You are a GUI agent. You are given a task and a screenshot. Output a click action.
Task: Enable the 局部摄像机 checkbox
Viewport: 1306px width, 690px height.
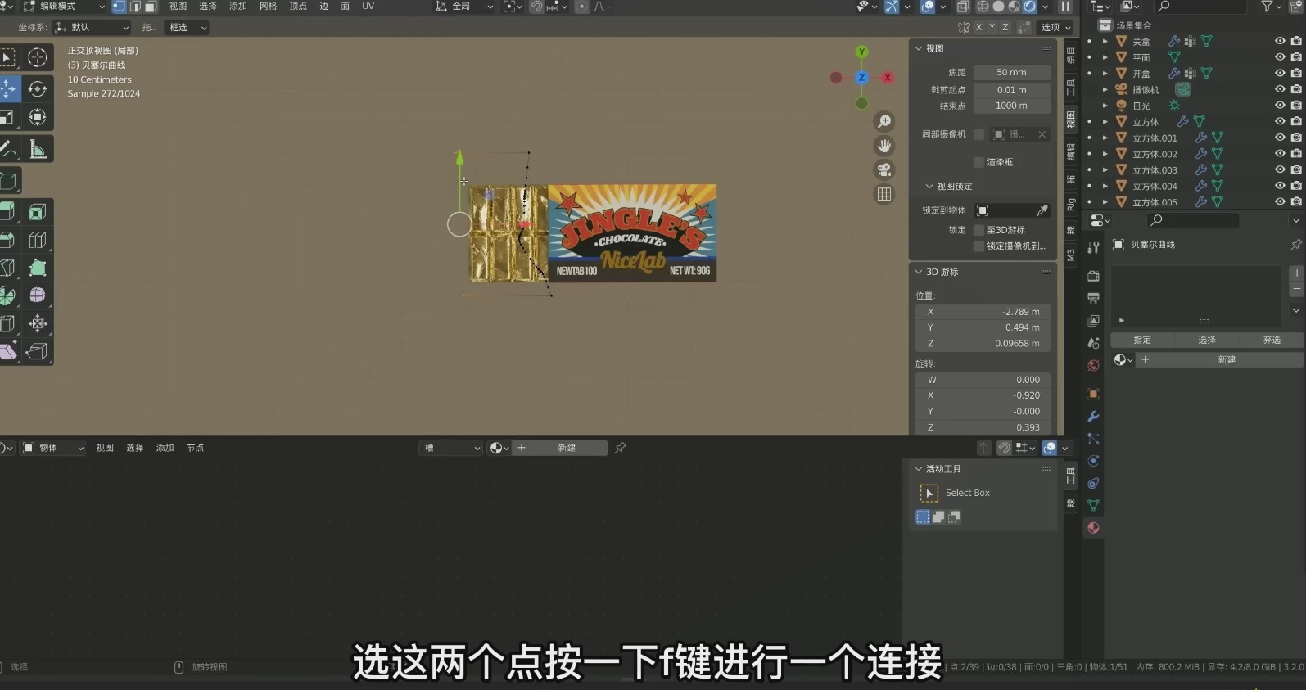point(979,134)
